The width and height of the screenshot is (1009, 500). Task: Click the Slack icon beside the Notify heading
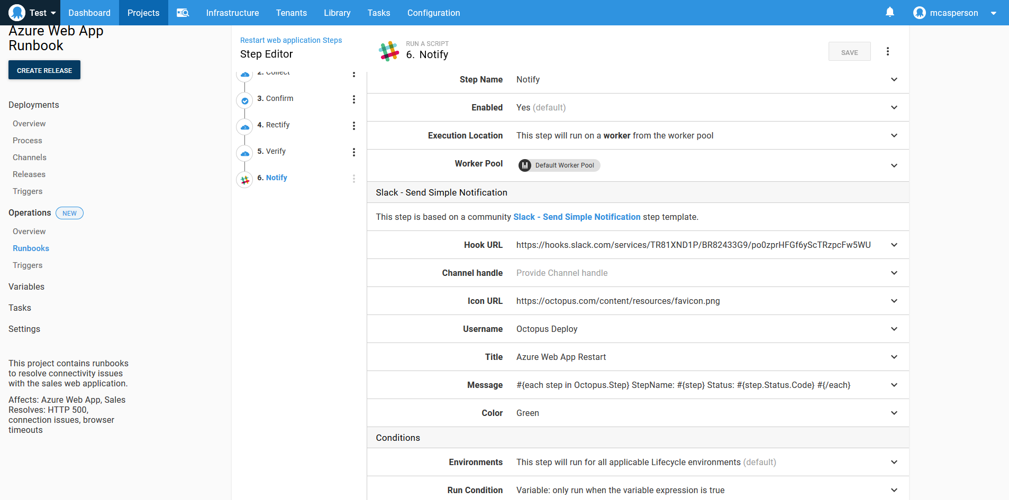click(x=389, y=51)
